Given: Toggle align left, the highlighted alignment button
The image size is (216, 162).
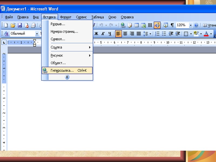Looking at the screenshot, I should (x=119, y=33).
